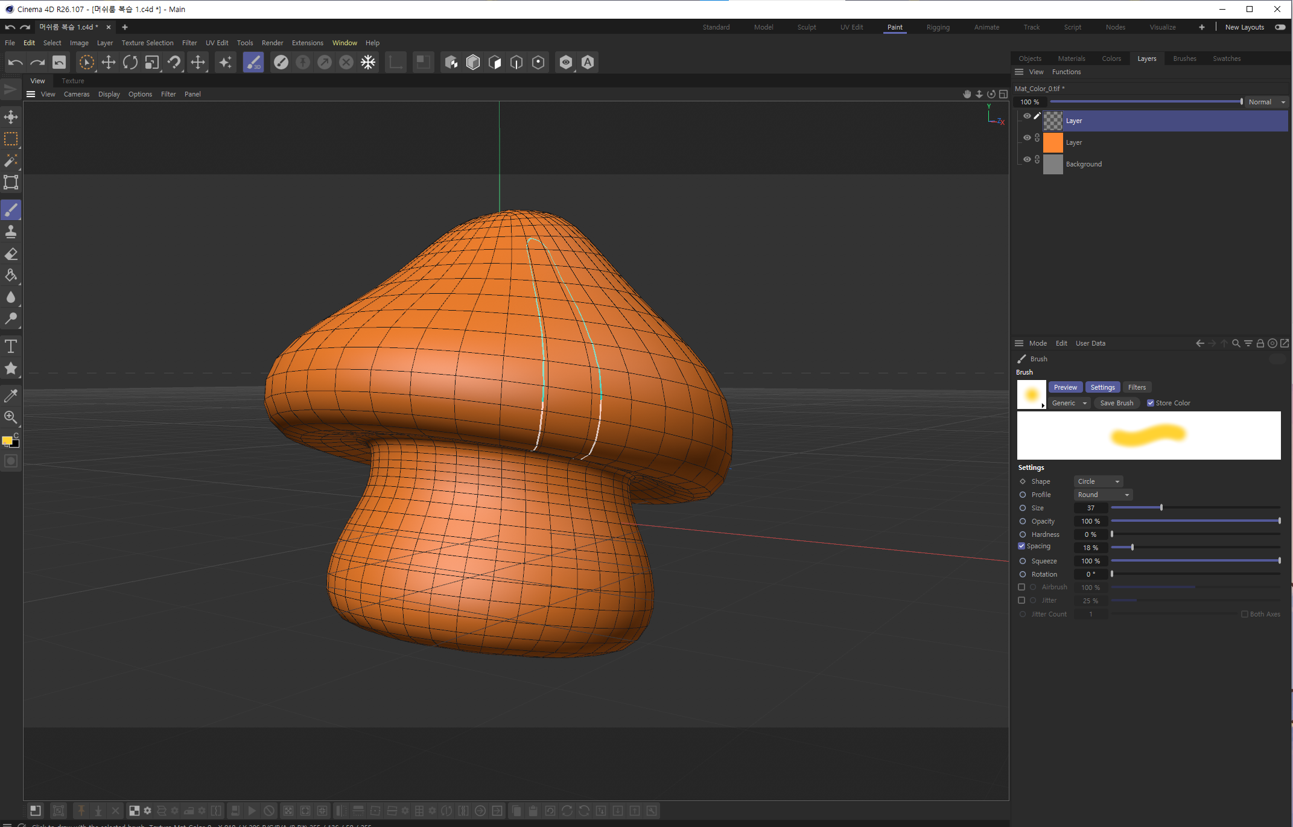Click the Save Brush button

click(1116, 403)
